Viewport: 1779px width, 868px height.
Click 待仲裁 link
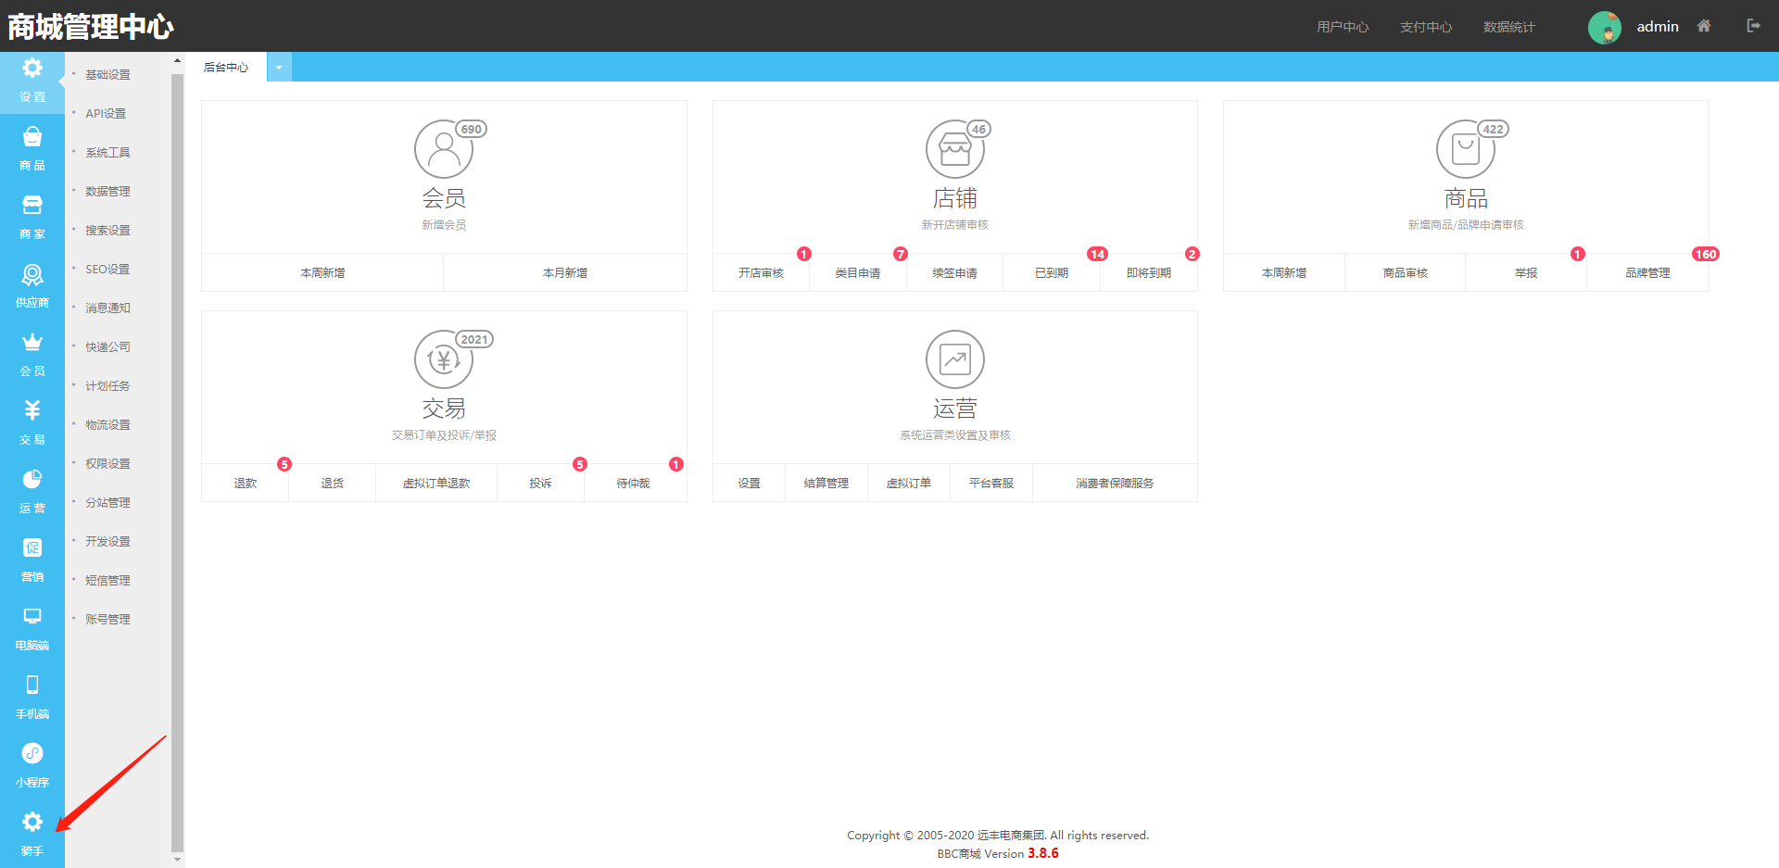click(x=633, y=484)
